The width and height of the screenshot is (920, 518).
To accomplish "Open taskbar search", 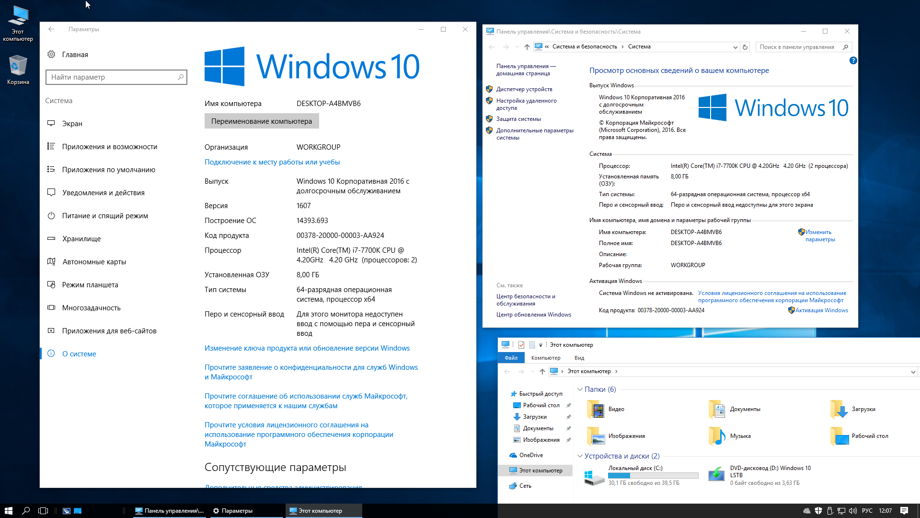I will 26,511.
